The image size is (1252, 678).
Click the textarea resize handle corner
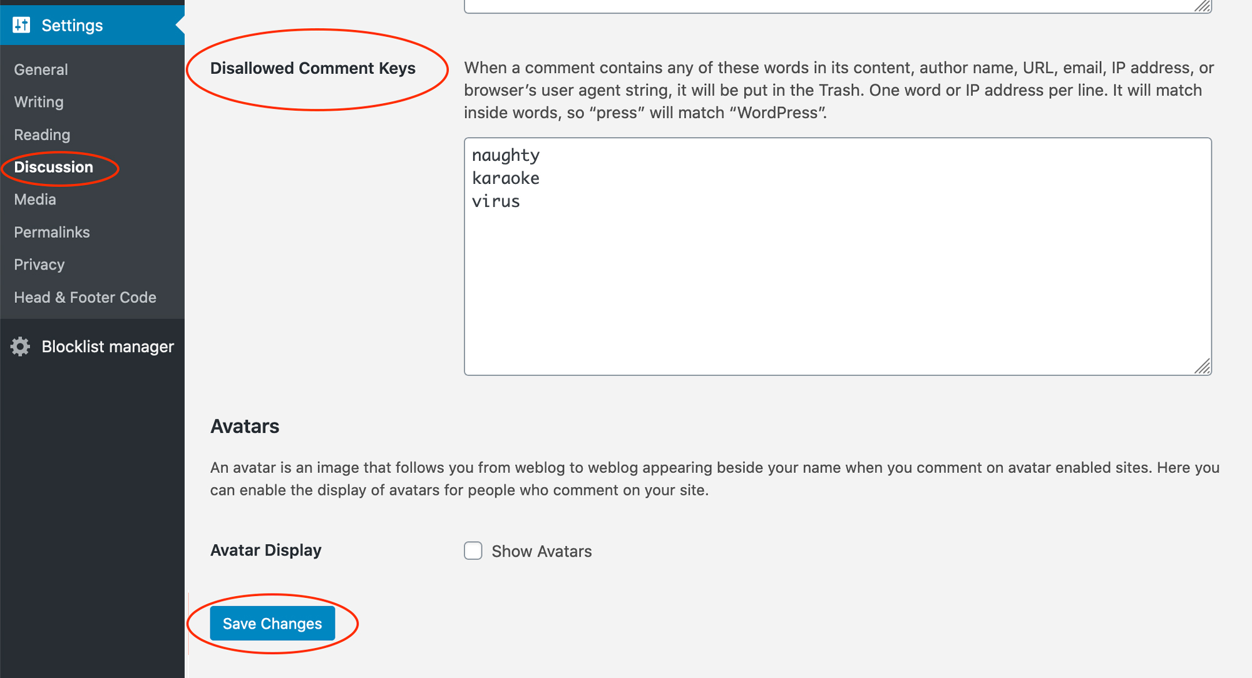tap(1203, 367)
